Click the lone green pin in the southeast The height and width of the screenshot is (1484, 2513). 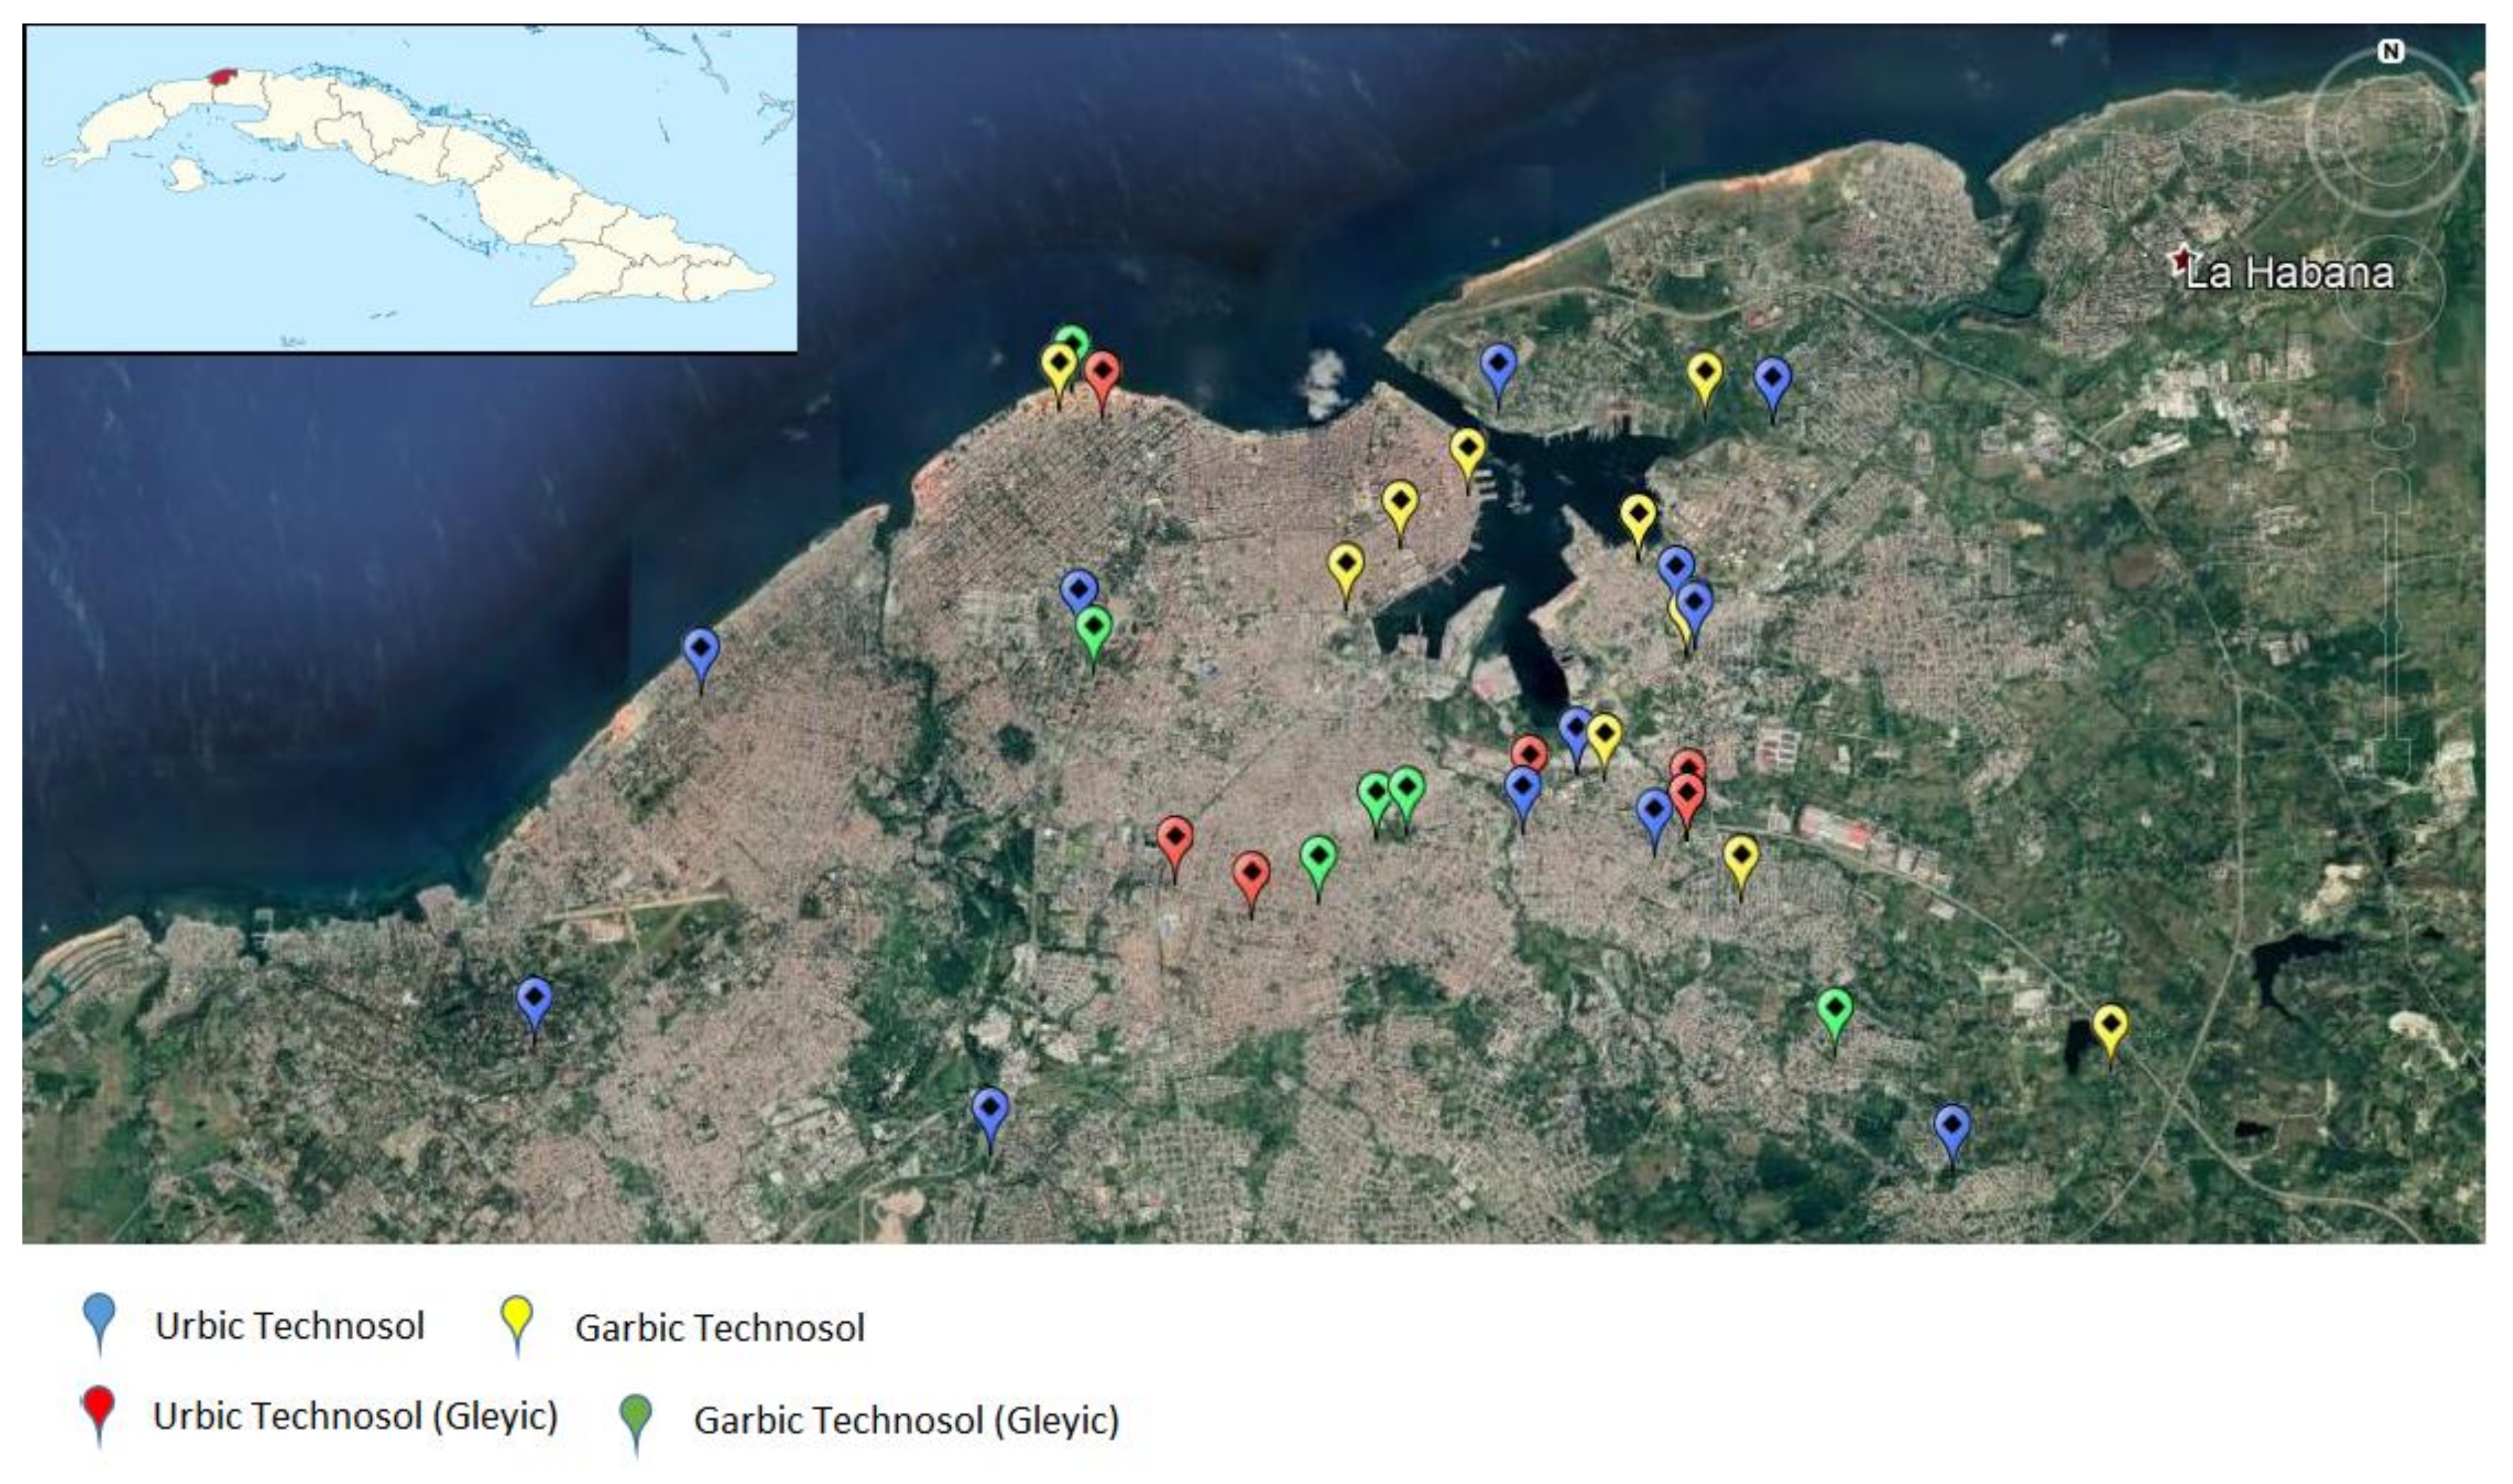(x=1835, y=1011)
